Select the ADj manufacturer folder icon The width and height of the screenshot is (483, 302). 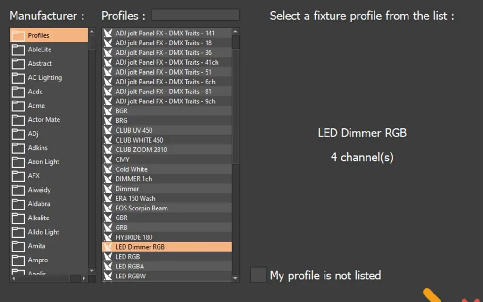[18, 134]
